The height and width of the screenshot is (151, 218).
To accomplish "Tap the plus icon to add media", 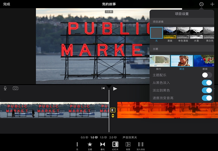I will click(212, 4).
